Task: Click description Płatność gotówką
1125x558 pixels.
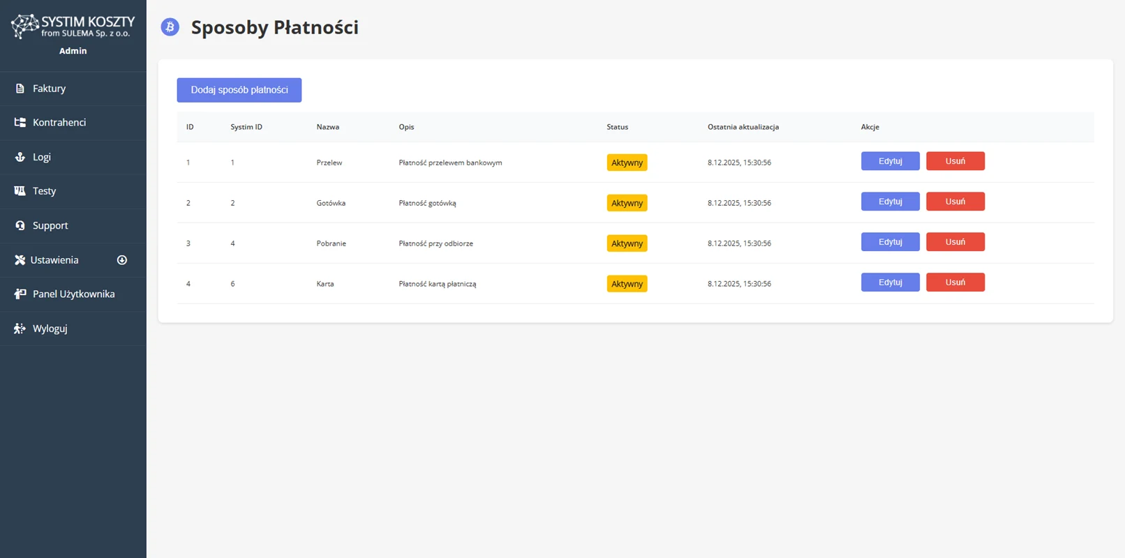Action: [x=427, y=203]
